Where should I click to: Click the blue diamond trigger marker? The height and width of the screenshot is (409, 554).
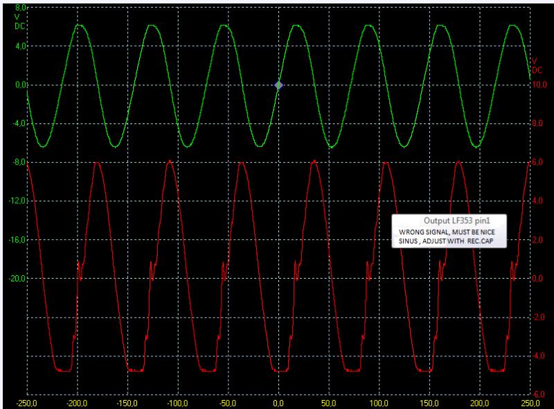point(279,85)
